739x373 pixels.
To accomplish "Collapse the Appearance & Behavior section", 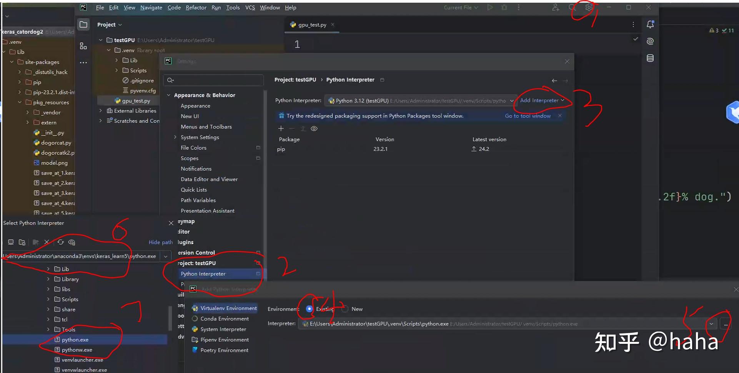I will [x=168, y=95].
